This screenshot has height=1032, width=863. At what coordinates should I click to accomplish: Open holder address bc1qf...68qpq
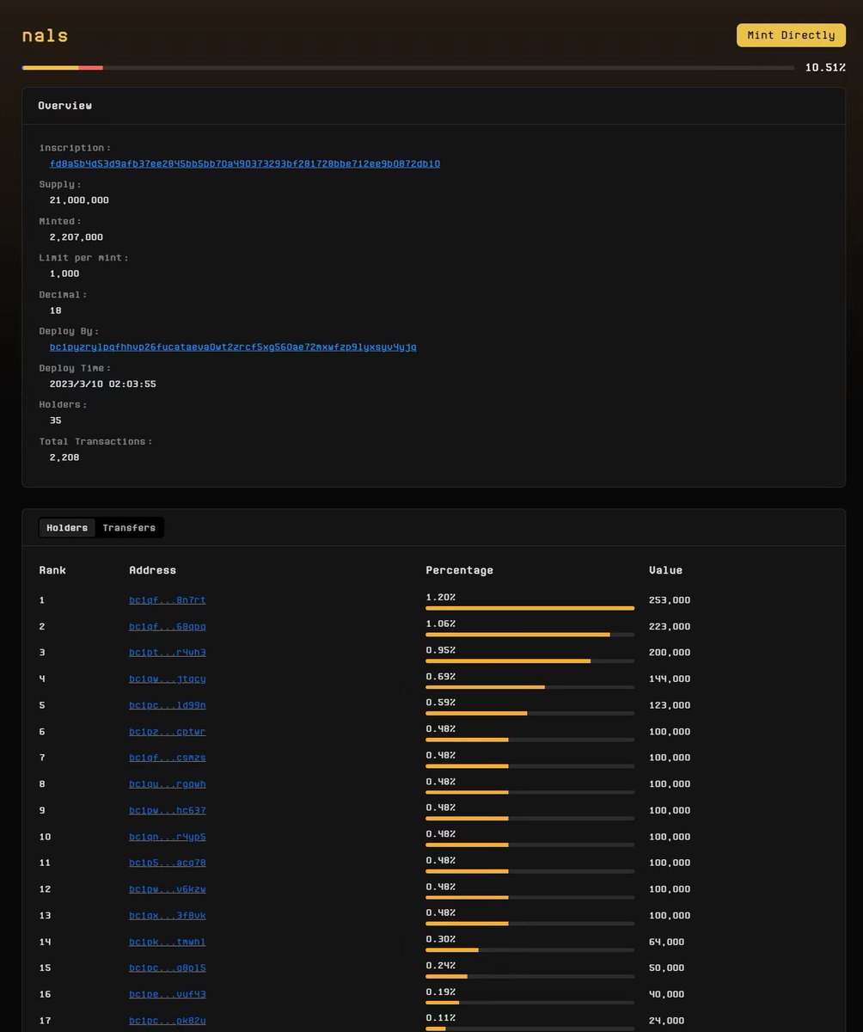168,626
